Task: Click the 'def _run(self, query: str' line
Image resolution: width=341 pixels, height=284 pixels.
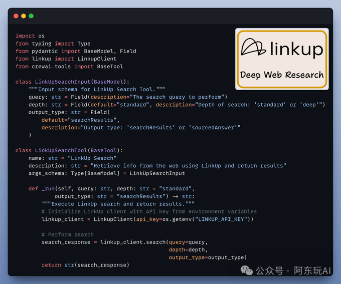Action: pyautogui.click(x=111, y=188)
